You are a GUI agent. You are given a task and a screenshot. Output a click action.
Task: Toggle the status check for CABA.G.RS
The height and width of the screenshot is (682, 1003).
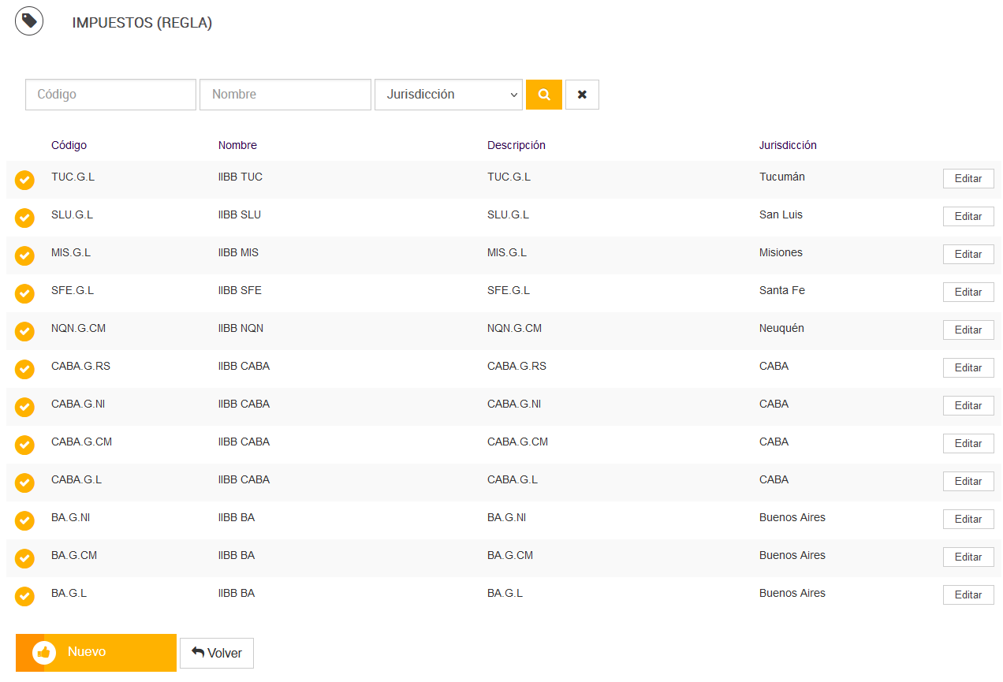coord(25,369)
